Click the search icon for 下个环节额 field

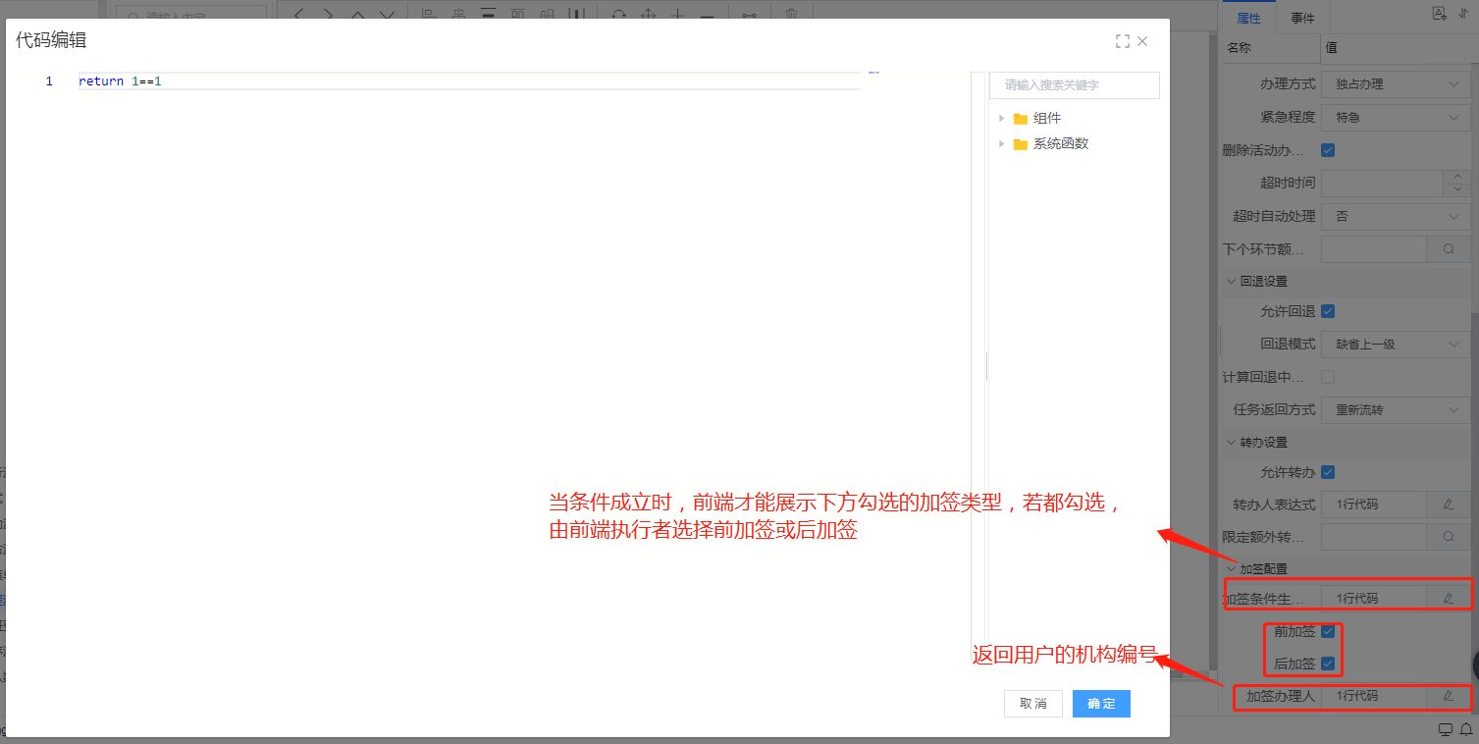[1448, 249]
